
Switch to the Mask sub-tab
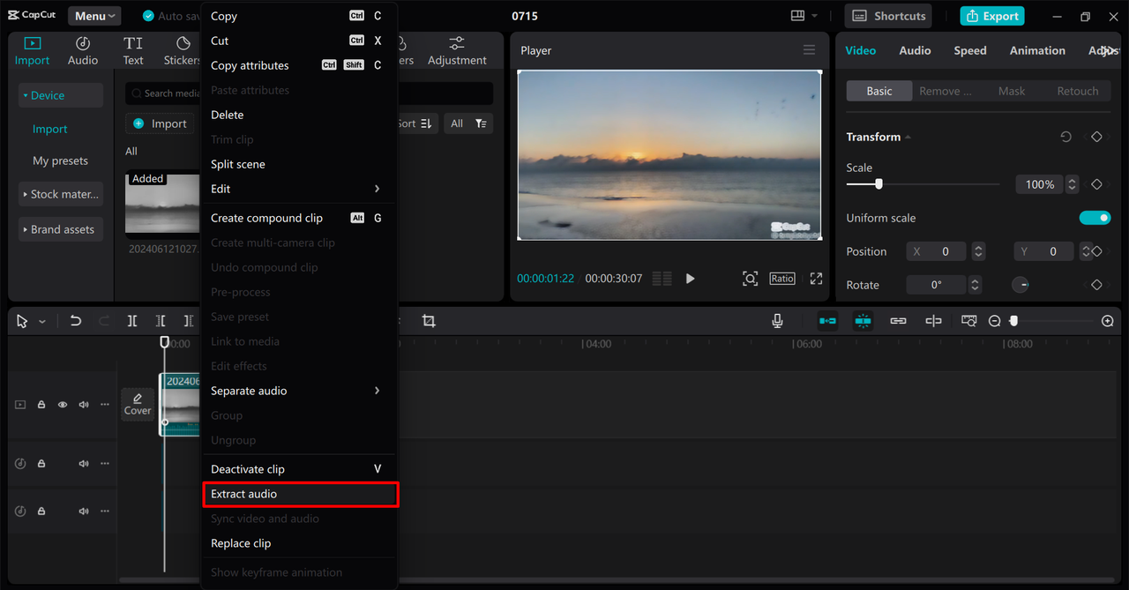pos(1012,91)
